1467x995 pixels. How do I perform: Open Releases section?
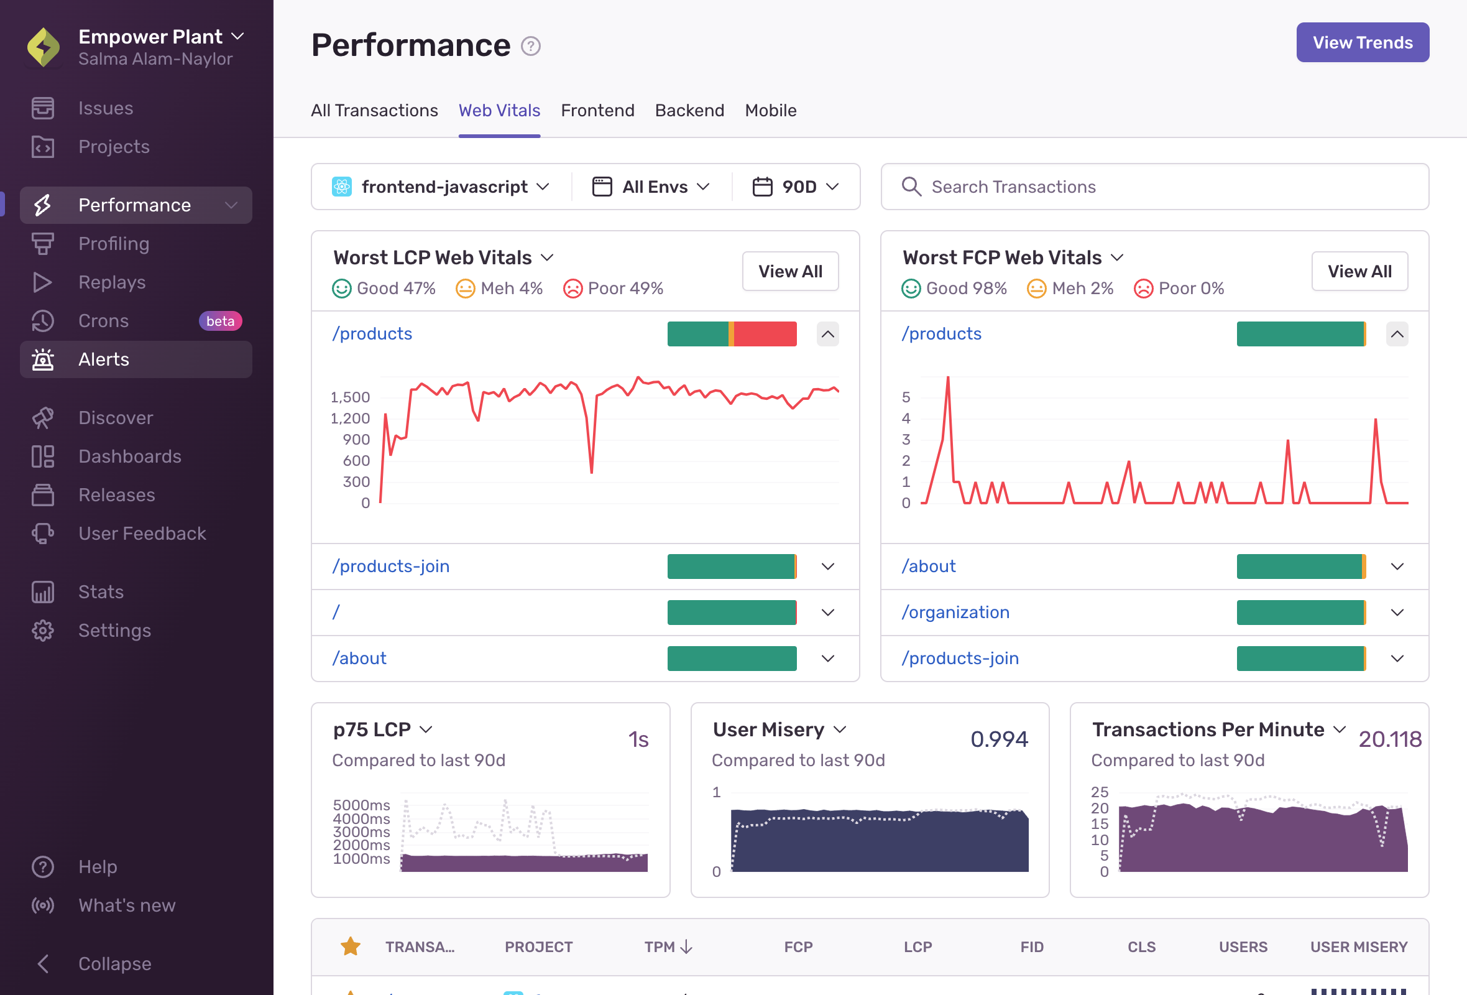click(x=136, y=495)
